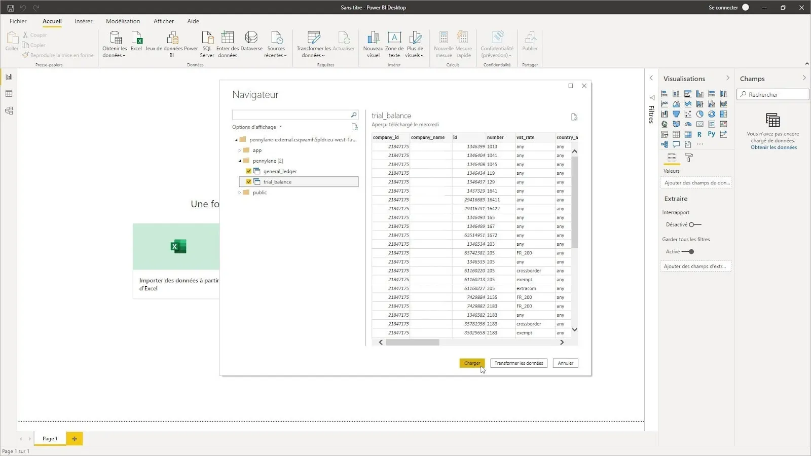
Task: Open Power BI datasets source (Jeux de données)
Action: coord(171,44)
